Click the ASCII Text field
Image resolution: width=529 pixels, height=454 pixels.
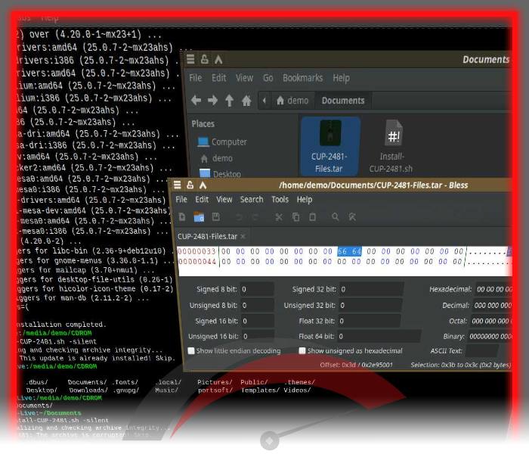pos(482,351)
